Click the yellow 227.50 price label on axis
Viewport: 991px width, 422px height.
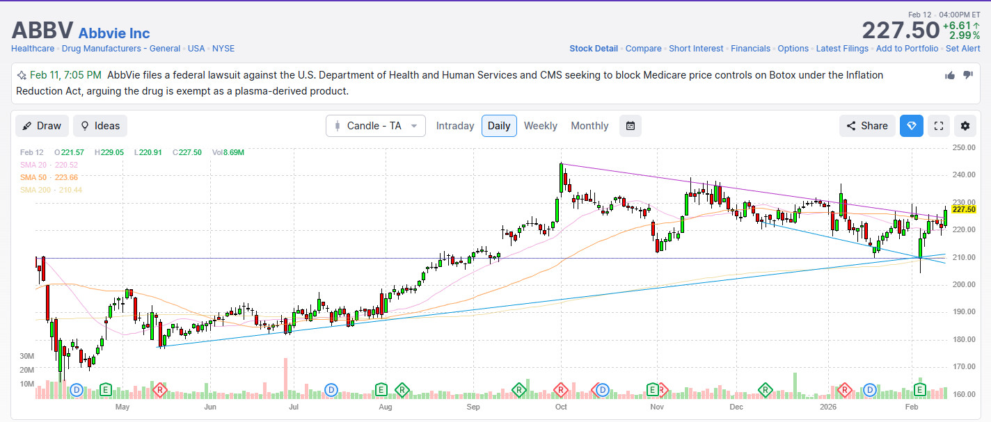tap(965, 209)
